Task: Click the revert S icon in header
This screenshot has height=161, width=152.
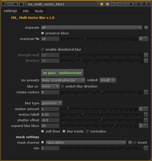Action: click(131, 4)
